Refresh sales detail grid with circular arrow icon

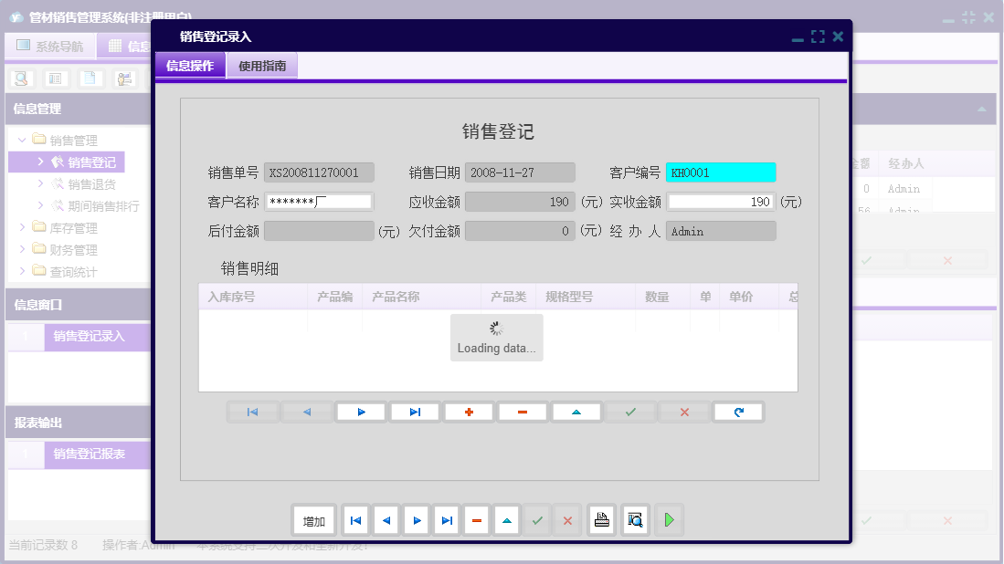739,412
